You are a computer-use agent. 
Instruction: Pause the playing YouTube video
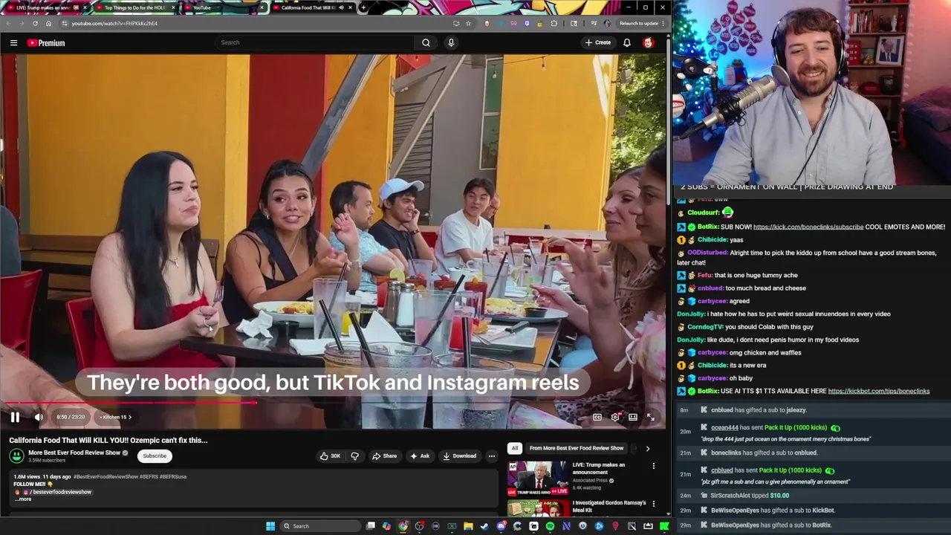(x=15, y=417)
